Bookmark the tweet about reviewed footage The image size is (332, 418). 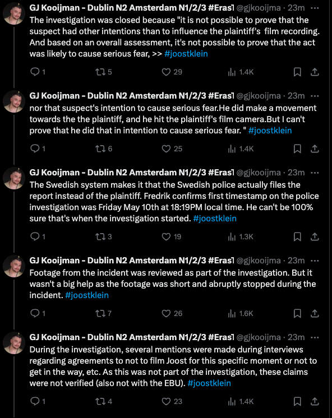(x=297, y=314)
